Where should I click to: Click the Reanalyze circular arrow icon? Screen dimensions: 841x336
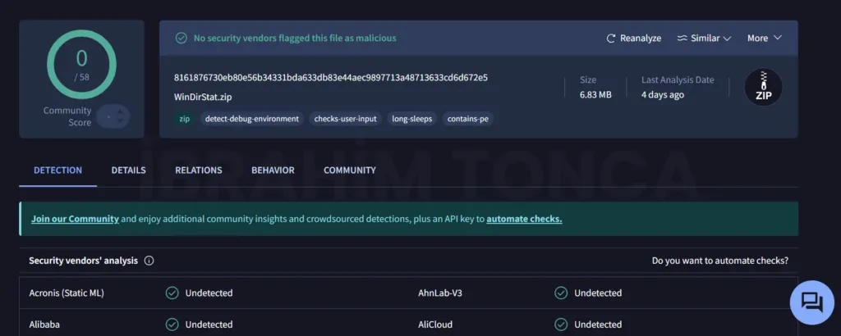[610, 39]
